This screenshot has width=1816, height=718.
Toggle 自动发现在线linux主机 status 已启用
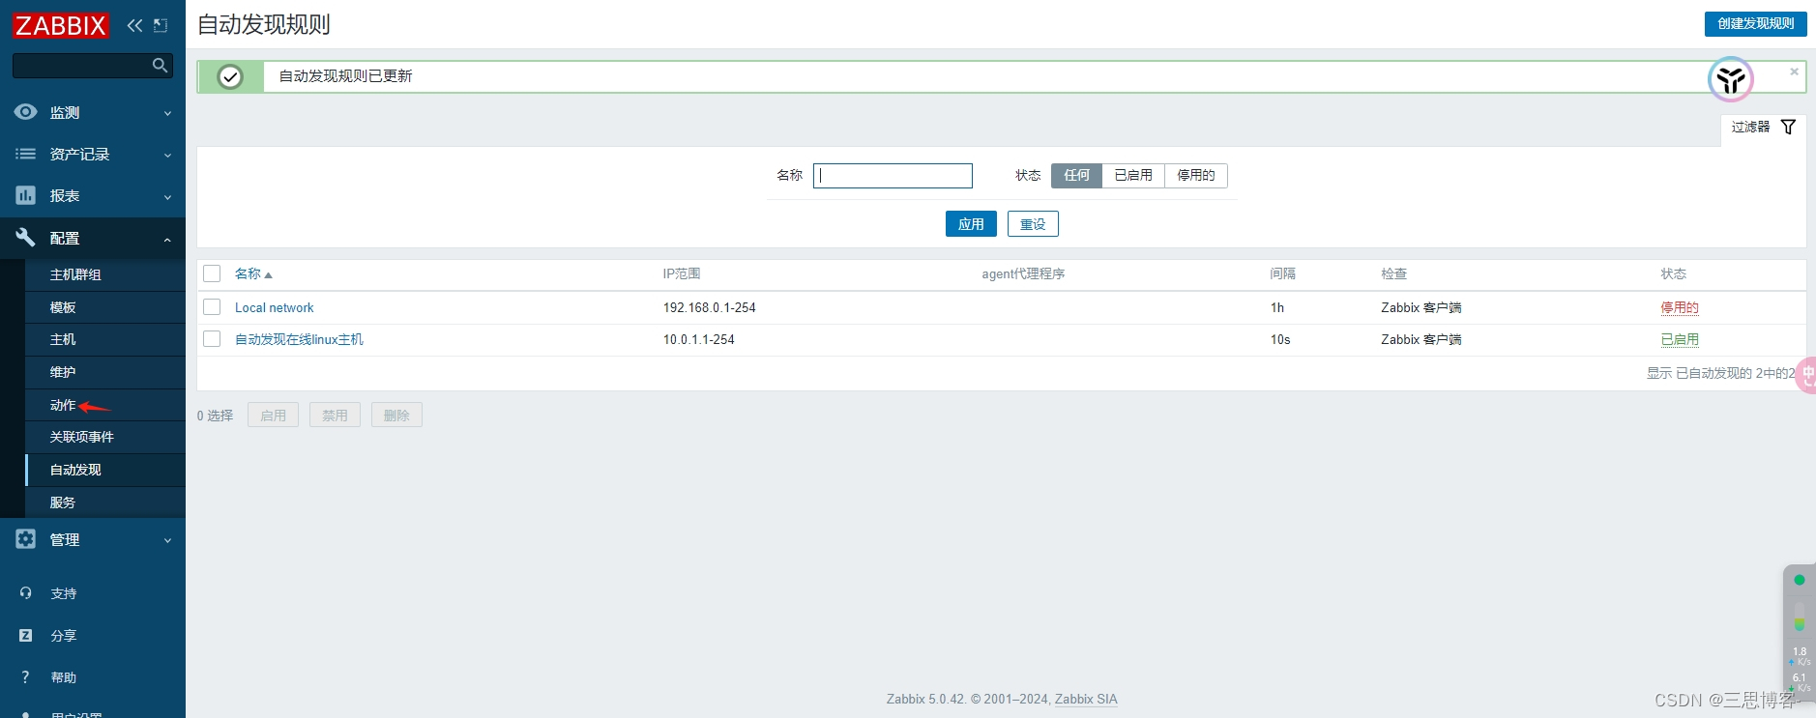pos(1680,339)
